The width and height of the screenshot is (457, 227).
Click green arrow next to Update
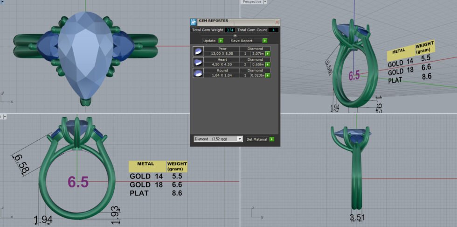point(221,41)
